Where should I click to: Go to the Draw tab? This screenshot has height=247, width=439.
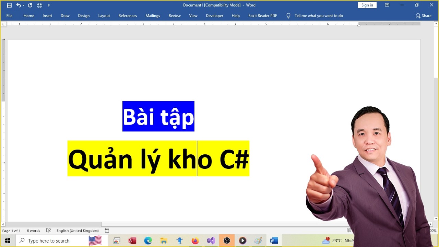click(65, 16)
